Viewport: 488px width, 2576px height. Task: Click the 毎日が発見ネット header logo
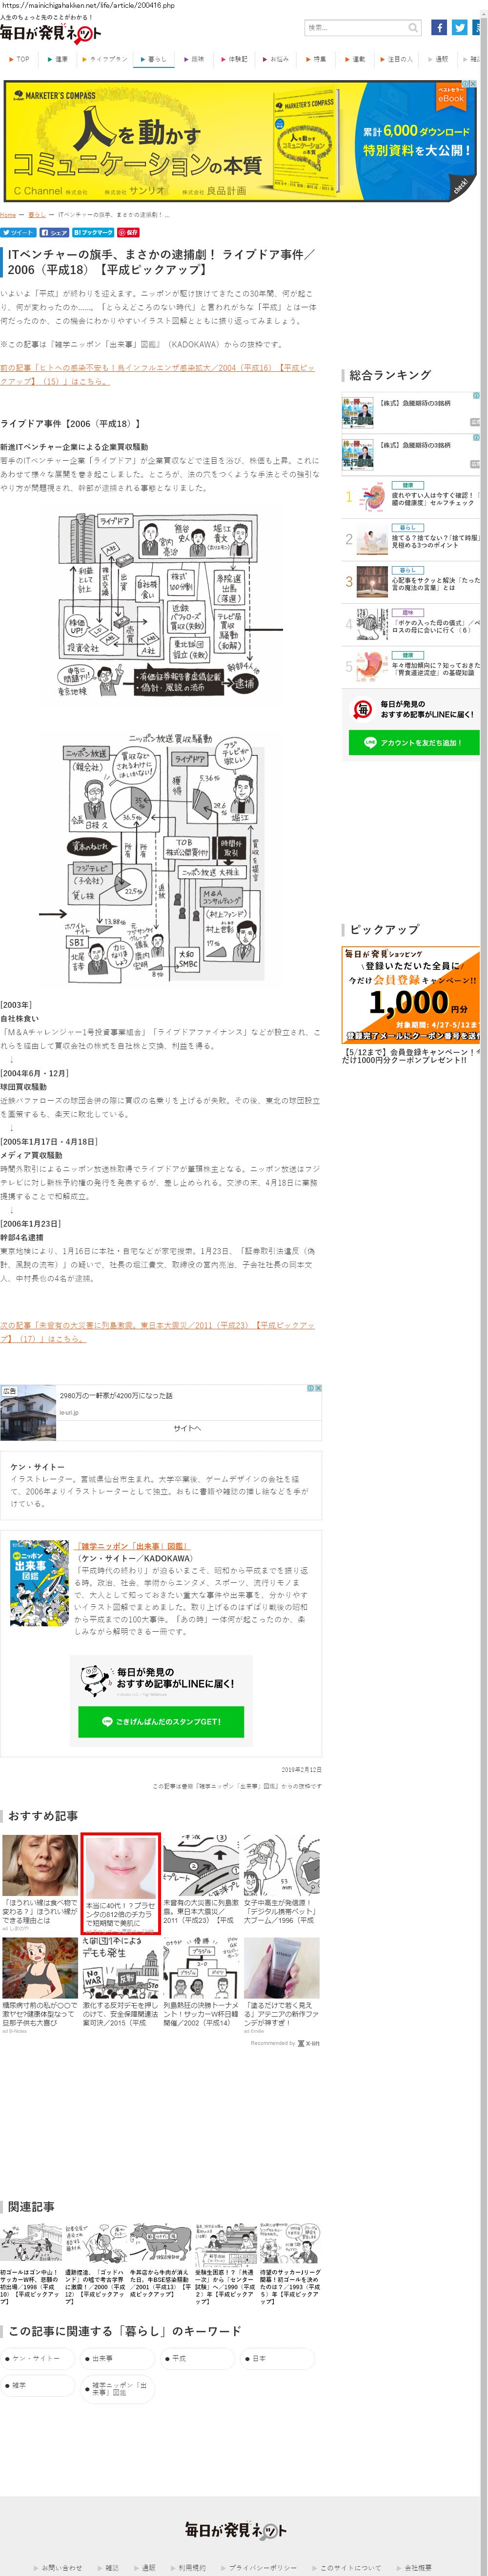pos(50,34)
